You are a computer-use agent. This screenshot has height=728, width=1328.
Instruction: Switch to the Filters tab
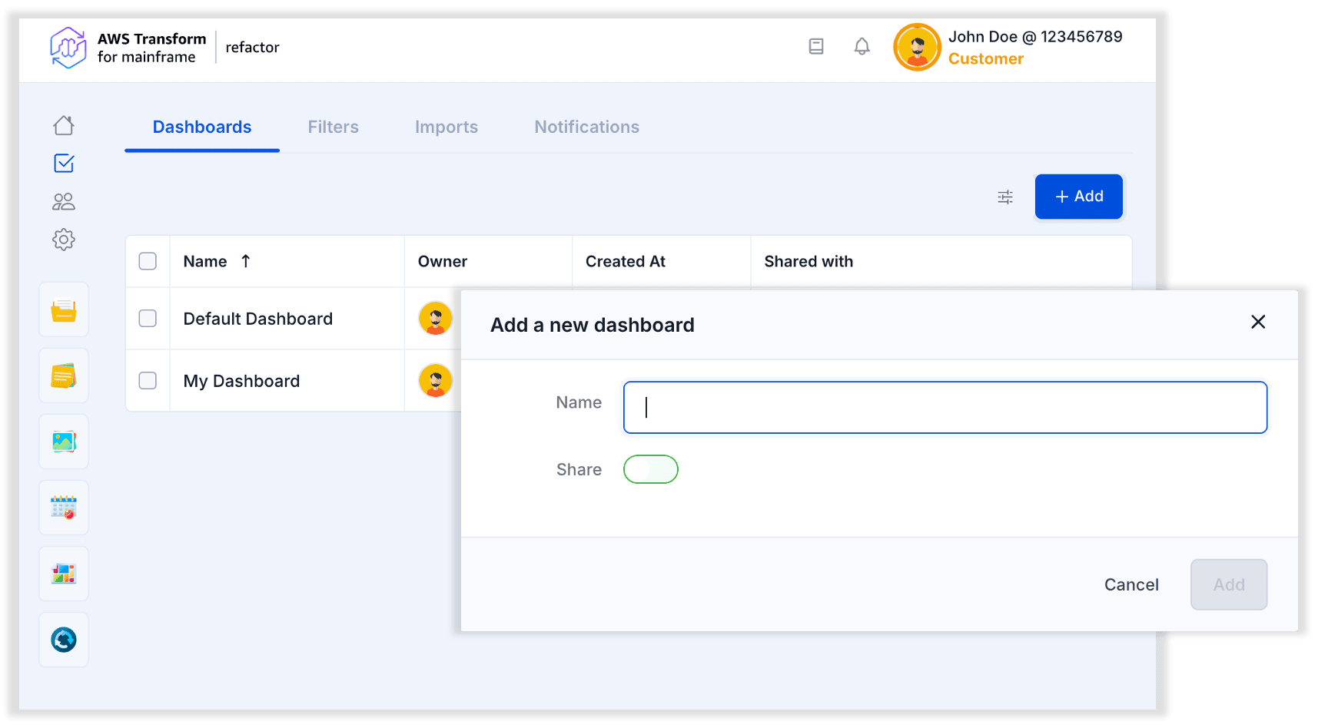[x=333, y=127]
